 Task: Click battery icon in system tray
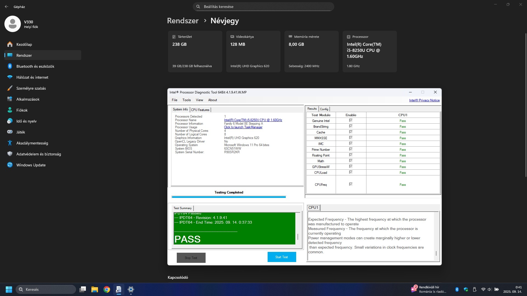pos(497,289)
